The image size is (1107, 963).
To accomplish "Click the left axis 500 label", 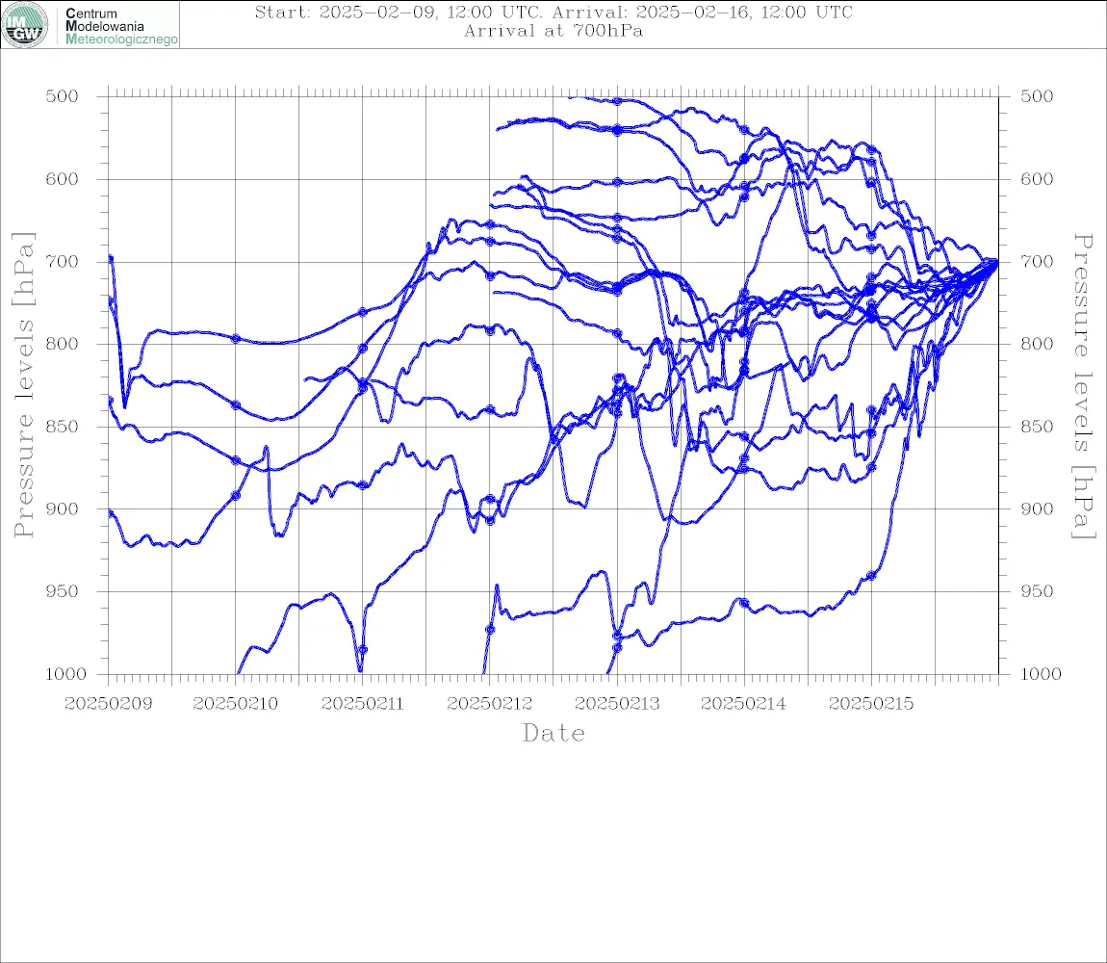I will 62,96.
